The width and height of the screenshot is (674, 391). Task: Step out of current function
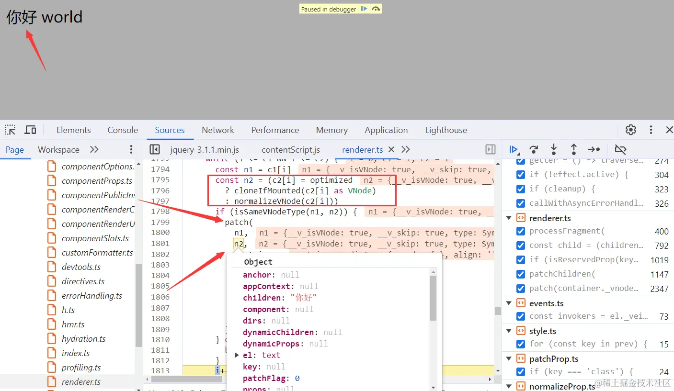(x=573, y=149)
